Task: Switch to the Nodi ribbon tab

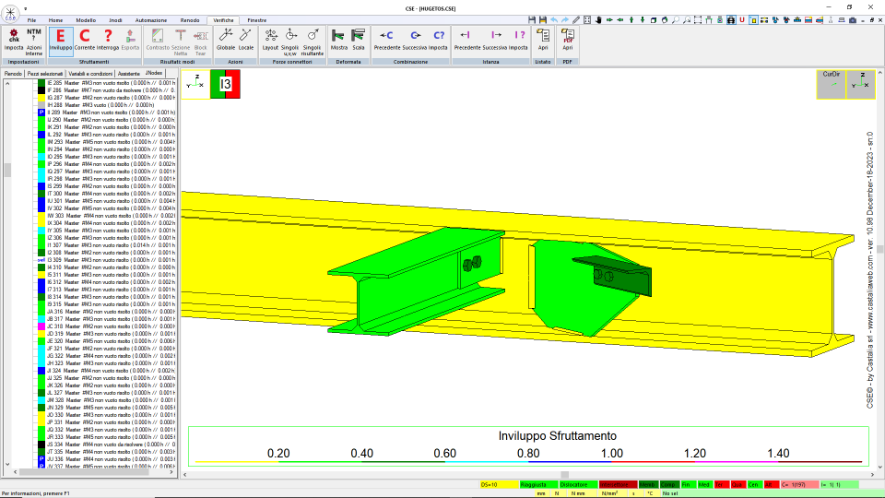Action: click(x=115, y=20)
